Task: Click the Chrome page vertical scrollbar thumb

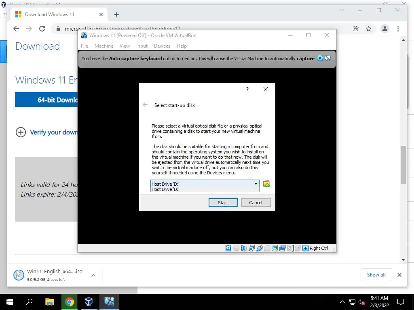Action: (x=403, y=165)
